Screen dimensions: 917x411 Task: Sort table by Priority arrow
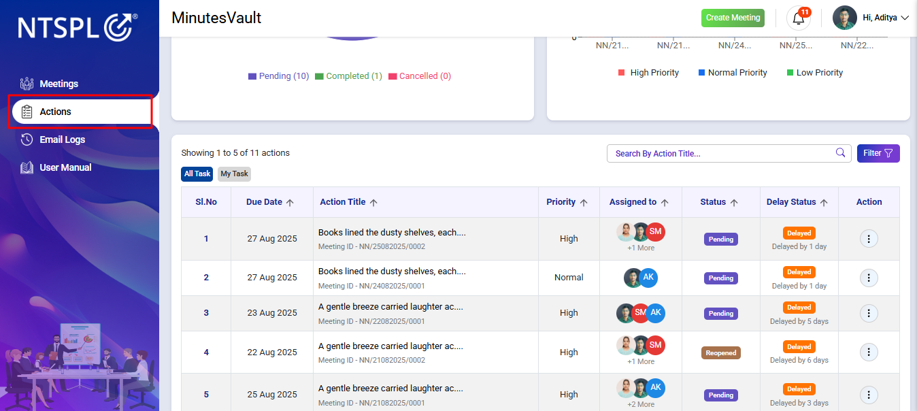click(584, 202)
